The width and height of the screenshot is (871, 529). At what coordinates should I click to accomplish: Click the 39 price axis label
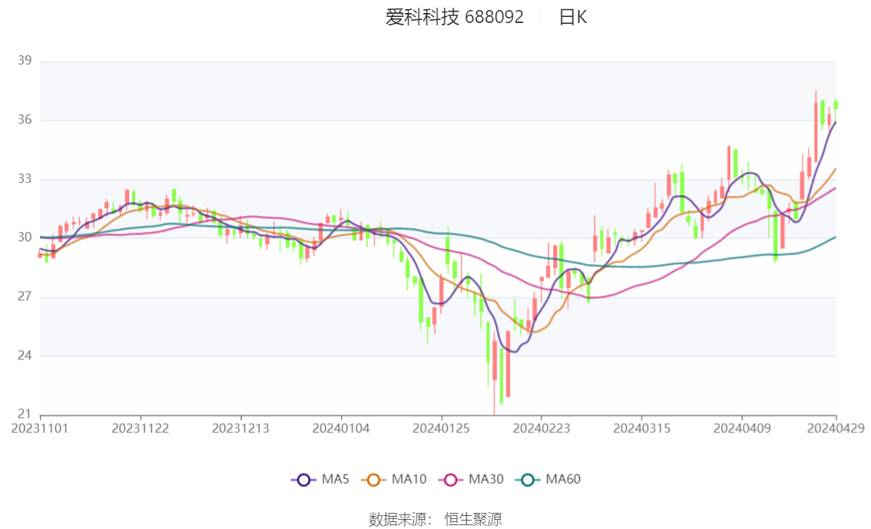click(x=25, y=61)
